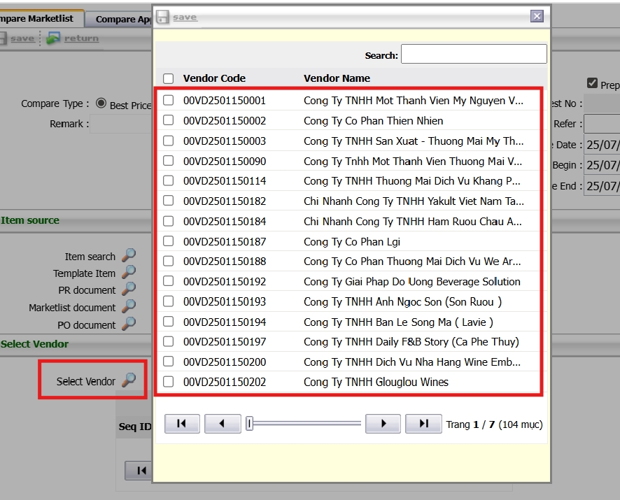Go to first page of vendor list
The height and width of the screenshot is (500, 620).
[181, 424]
